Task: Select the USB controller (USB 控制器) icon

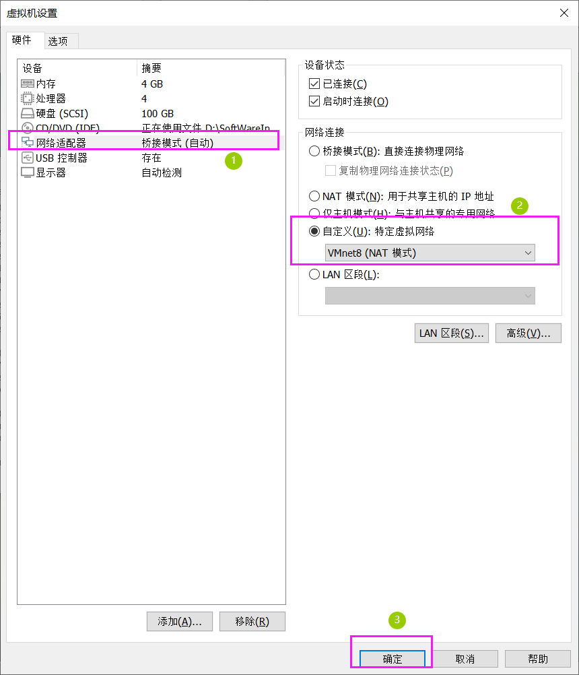Action: (27, 158)
